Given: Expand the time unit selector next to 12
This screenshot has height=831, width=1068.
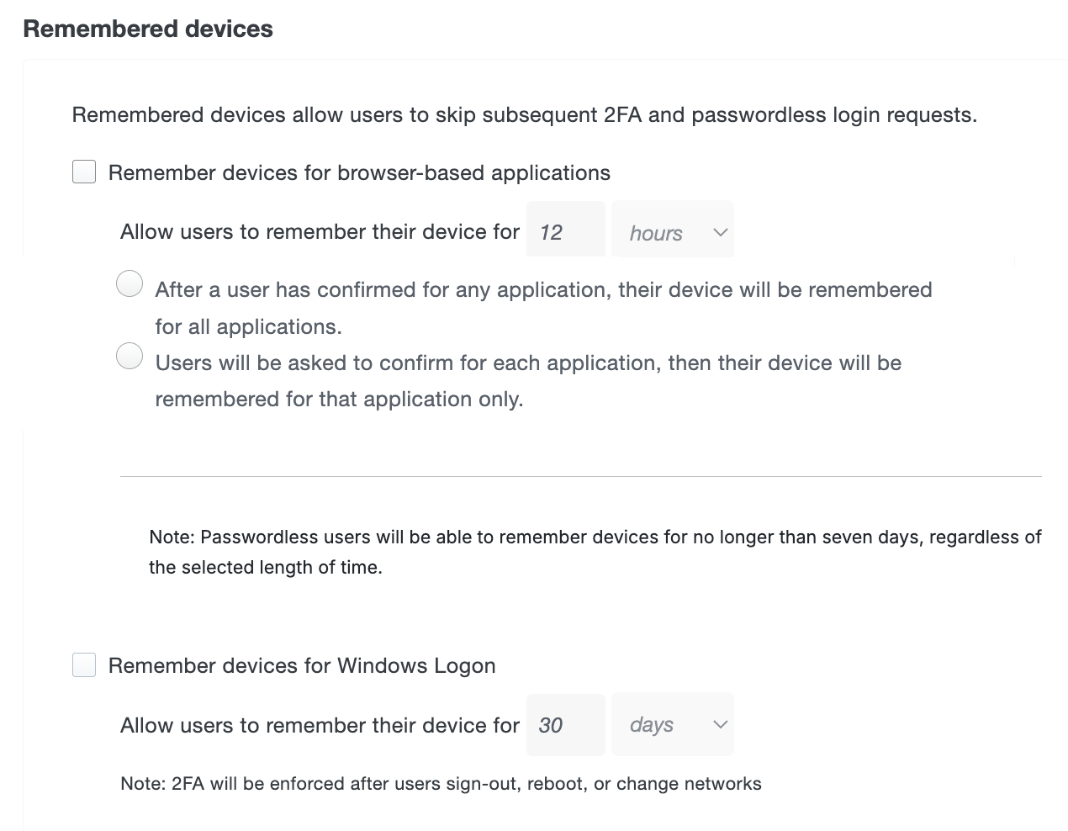Looking at the screenshot, I should [x=672, y=229].
